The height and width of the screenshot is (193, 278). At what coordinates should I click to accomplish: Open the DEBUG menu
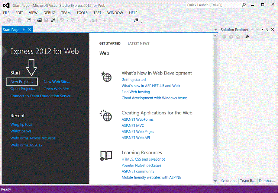coord(49,13)
